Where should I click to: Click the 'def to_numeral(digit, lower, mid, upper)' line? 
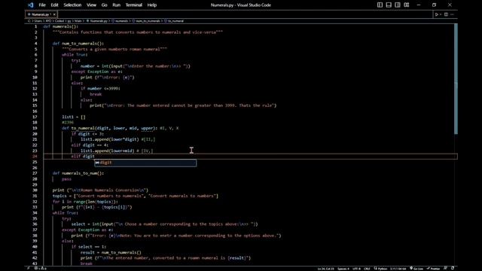point(109,128)
